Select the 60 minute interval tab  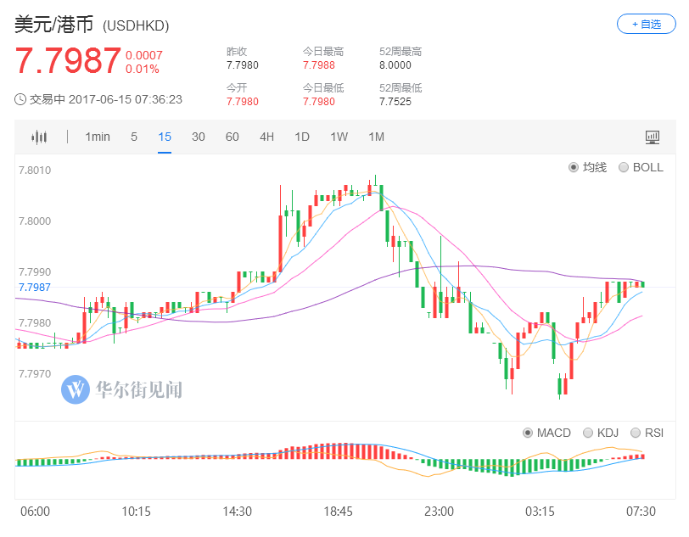pyautogui.click(x=232, y=137)
